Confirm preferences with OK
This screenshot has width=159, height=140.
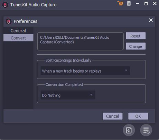[x=138, y=116]
